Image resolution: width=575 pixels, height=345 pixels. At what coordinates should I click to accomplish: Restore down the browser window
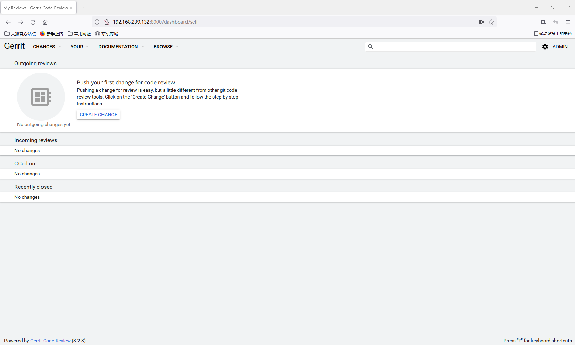point(552,8)
